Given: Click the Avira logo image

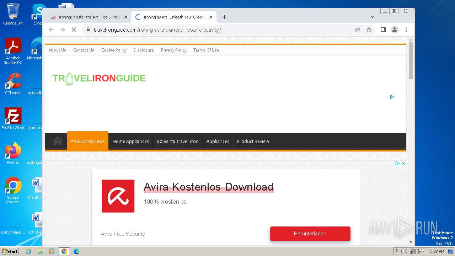Looking at the screenshot, I should [x=118, y=196].
